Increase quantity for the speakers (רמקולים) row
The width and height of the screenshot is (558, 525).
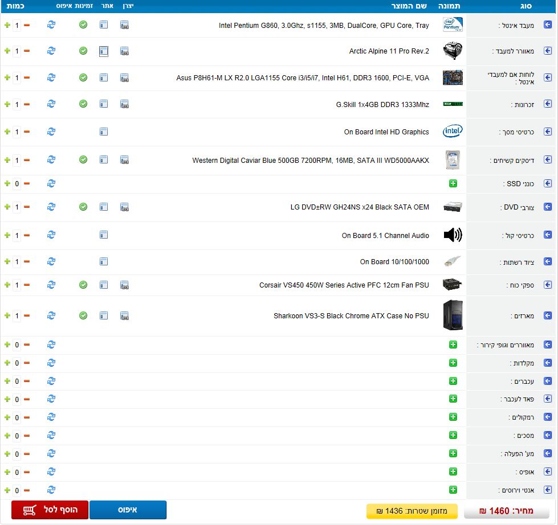7,417
